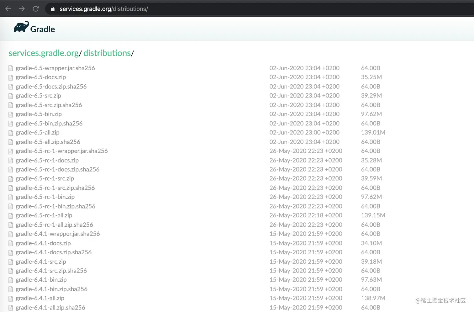Open gradle-6.5-all.zip.sha256 link
This screenshot has width=474, height=312.
(x=48, y=142)
